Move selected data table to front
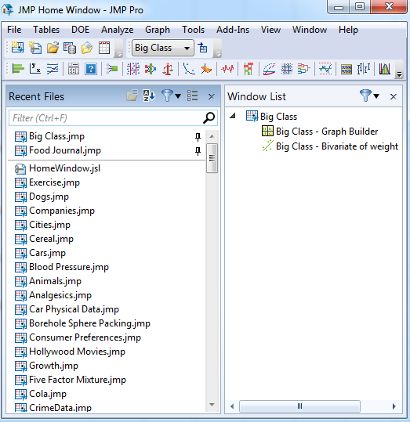 click(x=202, y=48)
